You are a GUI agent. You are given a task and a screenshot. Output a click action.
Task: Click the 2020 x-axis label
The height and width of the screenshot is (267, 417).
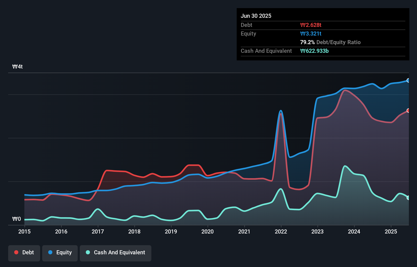pyautogui.click(x=207, y=231)
